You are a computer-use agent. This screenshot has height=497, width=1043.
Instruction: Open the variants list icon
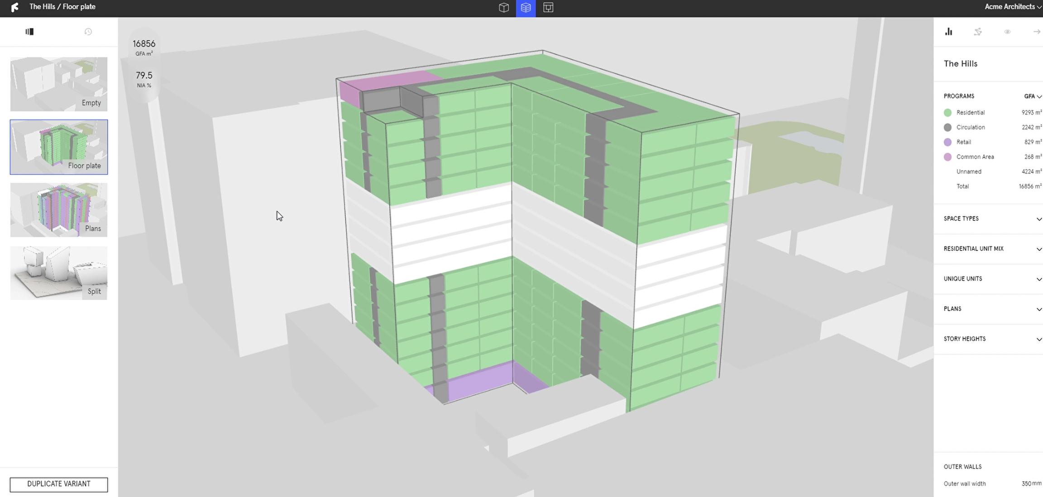point(29,32)
